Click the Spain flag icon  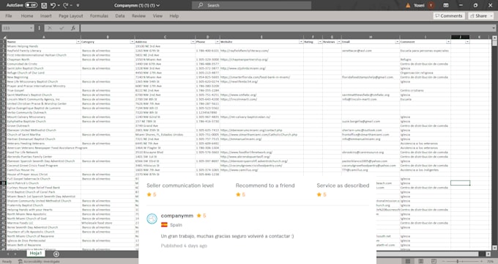pyautogui.click(x=164, y=224)
